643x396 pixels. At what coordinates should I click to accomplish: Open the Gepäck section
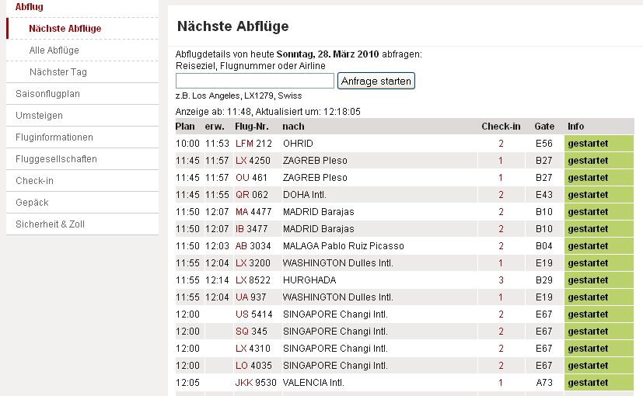32,203
